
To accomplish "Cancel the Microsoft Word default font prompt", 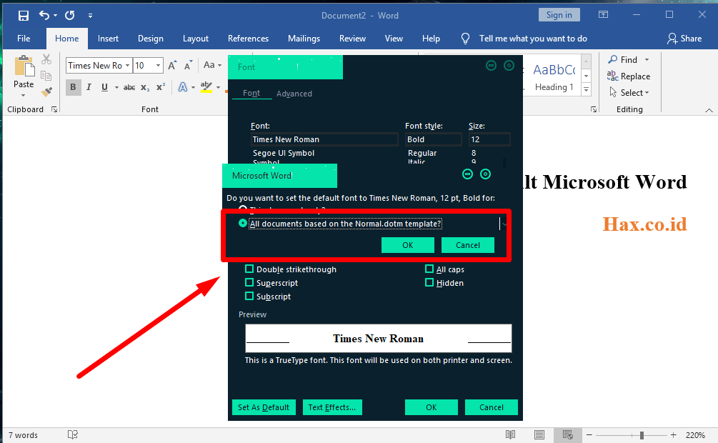I will (x=467, y=245).
